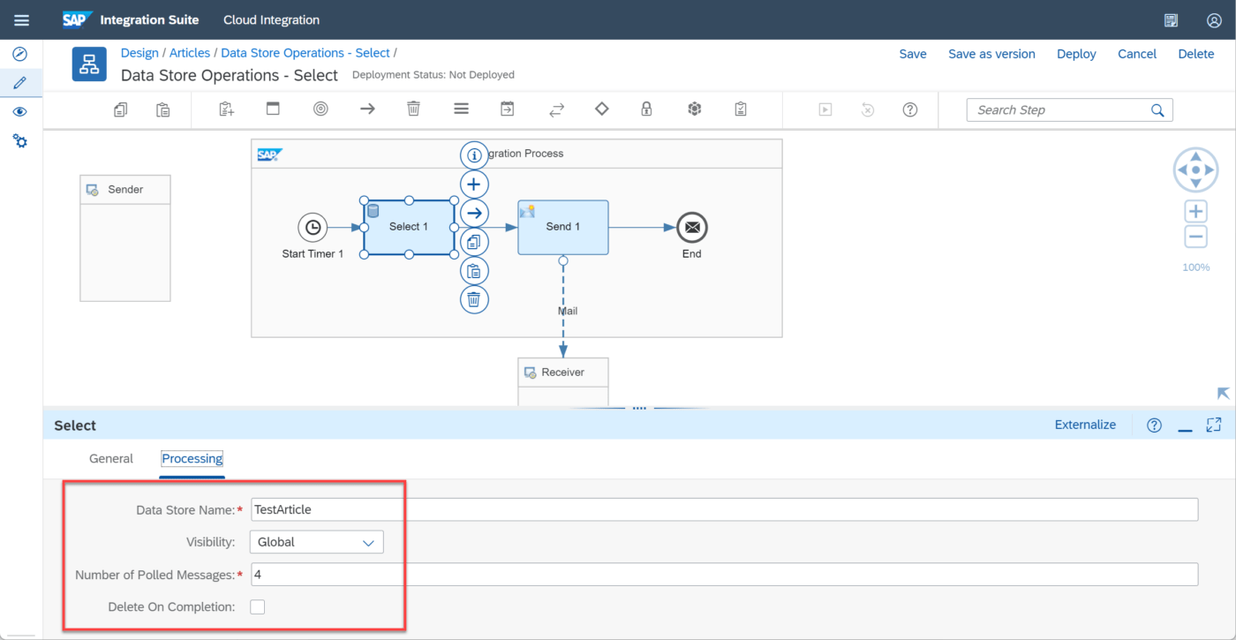
Task: Open Message Routing diamond icon
Action: pos(602,109)
